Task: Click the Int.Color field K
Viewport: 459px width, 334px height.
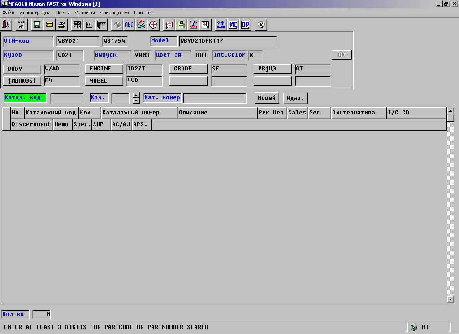Action: point(255,55)
